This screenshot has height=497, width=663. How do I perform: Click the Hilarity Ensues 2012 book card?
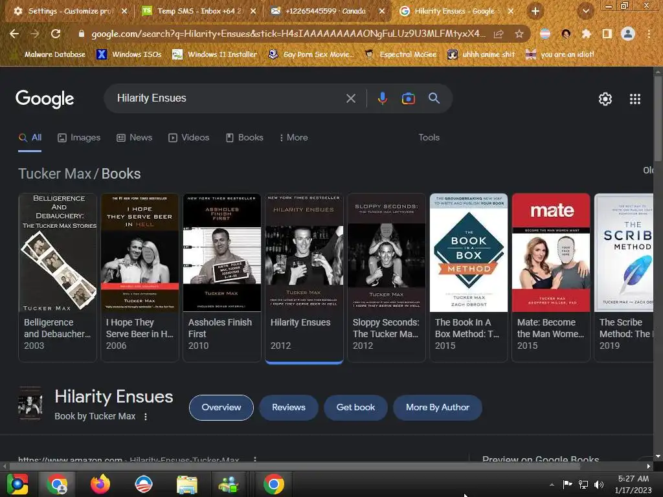tap(304, 278)
